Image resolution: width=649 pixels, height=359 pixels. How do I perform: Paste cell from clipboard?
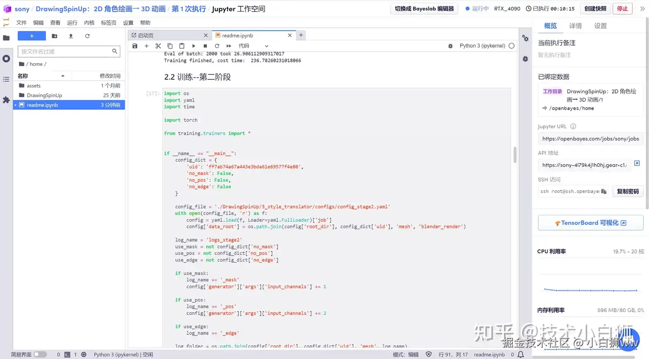tap(182, 46)
